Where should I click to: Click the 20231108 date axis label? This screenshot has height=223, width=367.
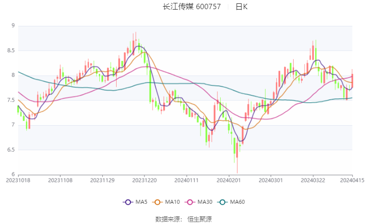tap(60, 180)
